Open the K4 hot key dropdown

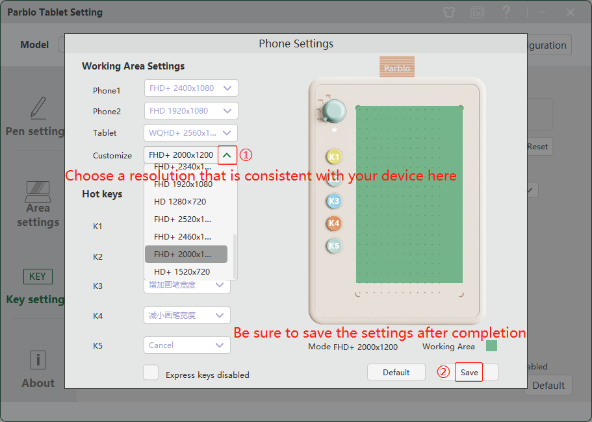click(187, 316)
